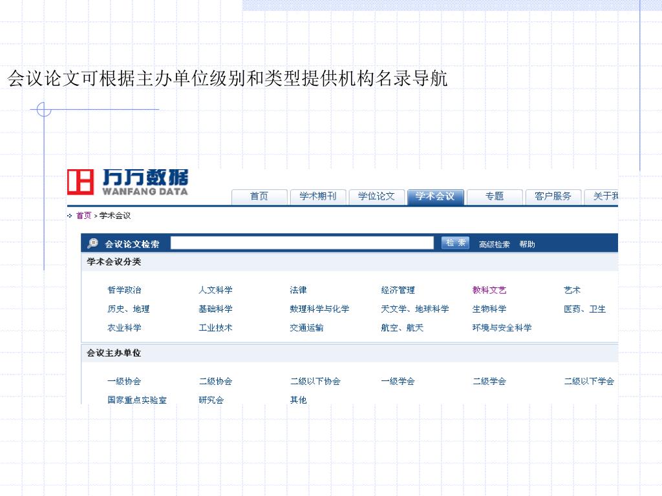Open the 交通运输 category
Viewport: 662px width, 496px height.
click(x=306, y=327)
